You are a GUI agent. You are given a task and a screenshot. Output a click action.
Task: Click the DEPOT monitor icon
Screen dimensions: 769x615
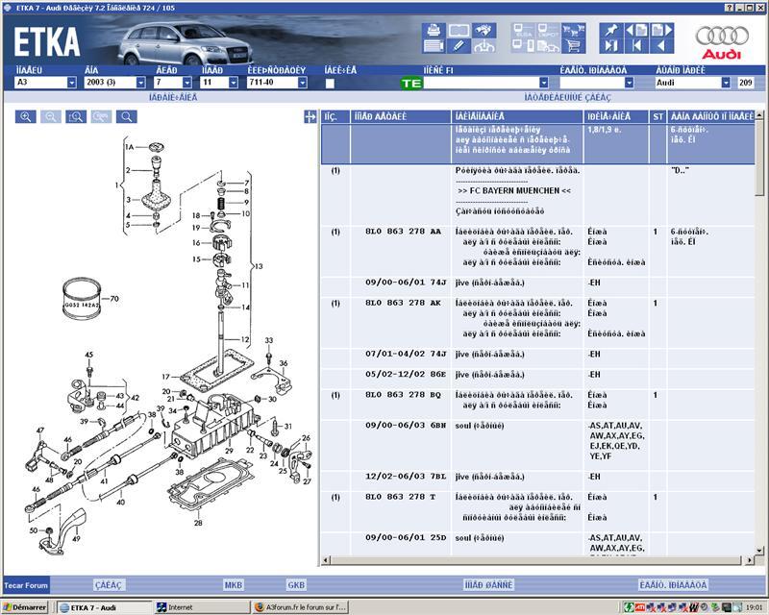[548, 31]
